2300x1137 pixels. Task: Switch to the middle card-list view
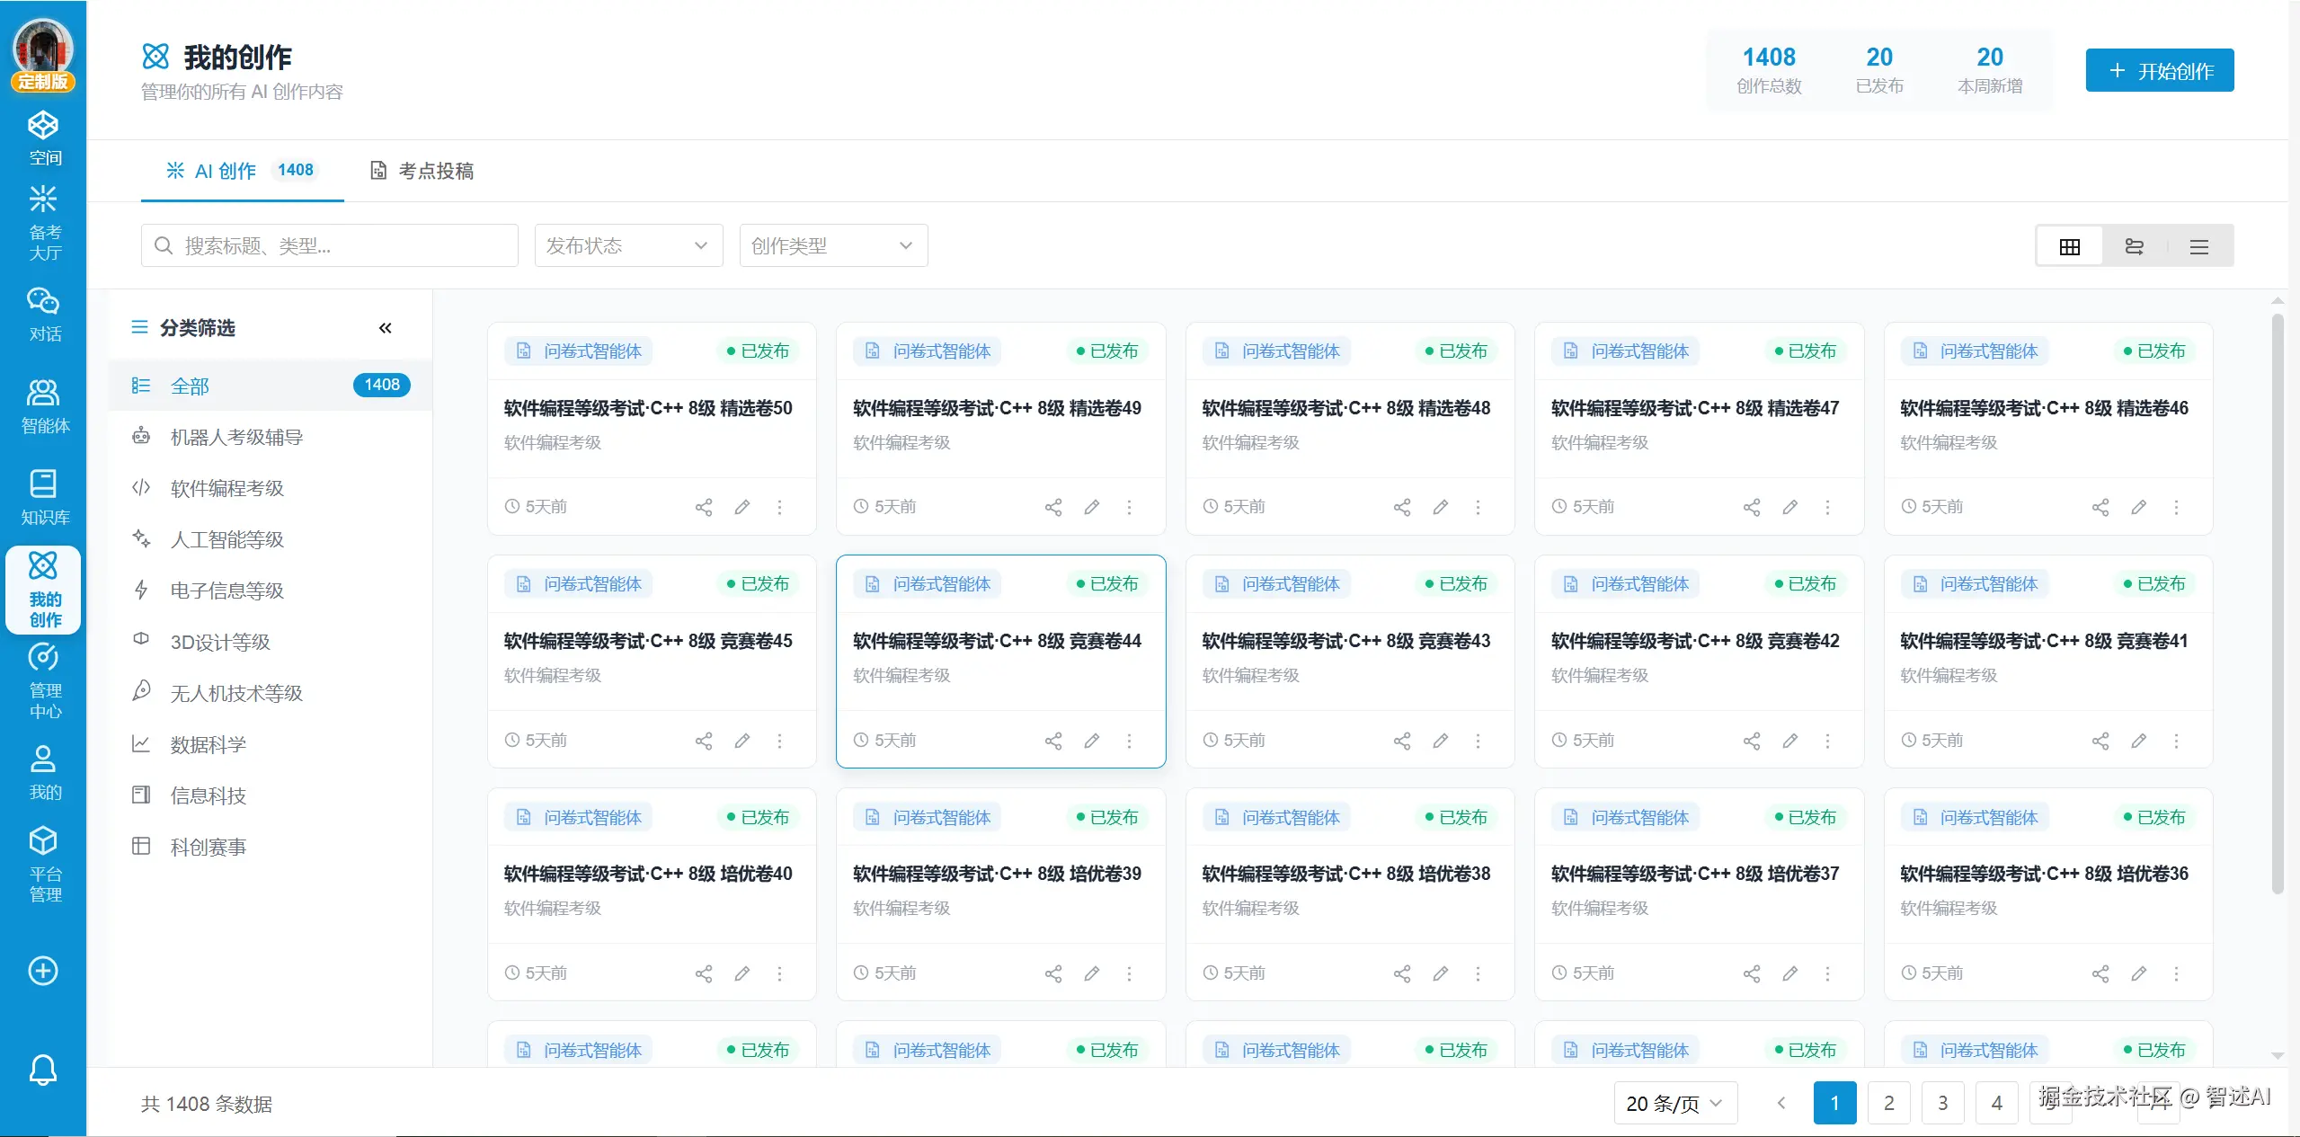tap(2134, 246)
